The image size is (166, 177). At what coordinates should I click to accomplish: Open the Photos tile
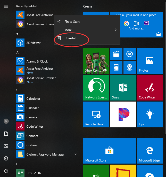[x=150, y=61]
